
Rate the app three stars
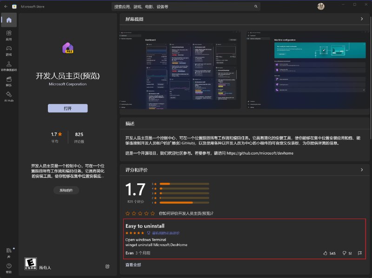(140, 213)
